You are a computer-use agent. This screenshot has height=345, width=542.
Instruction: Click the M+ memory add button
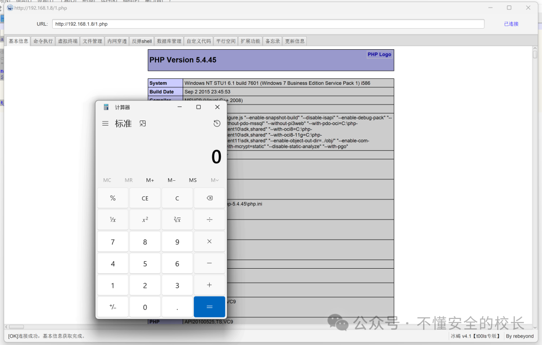150,180
